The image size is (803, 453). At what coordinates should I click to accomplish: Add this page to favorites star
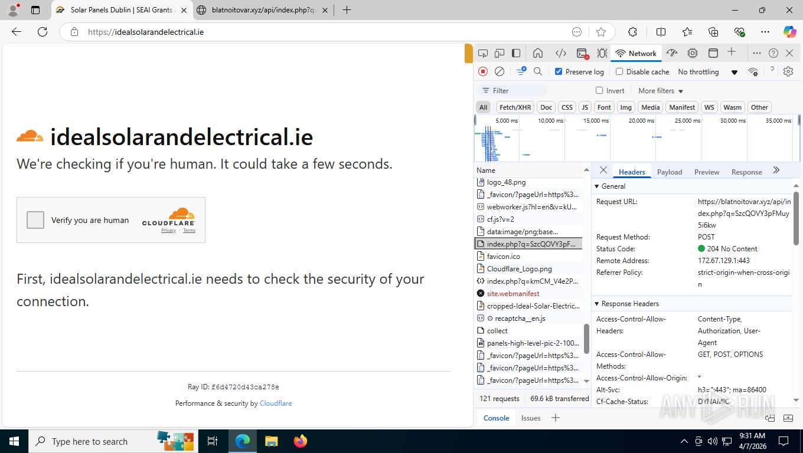pos(601,32)
